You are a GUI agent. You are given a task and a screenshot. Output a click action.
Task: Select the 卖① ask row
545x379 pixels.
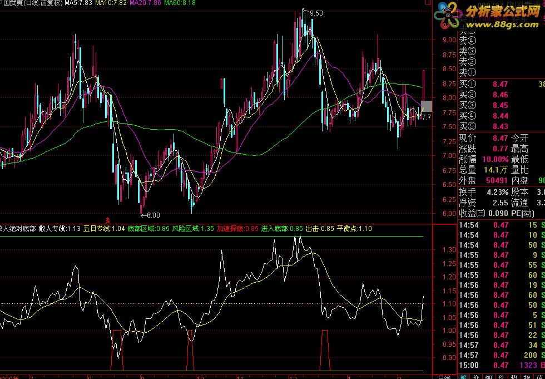[x=502, y=73]
